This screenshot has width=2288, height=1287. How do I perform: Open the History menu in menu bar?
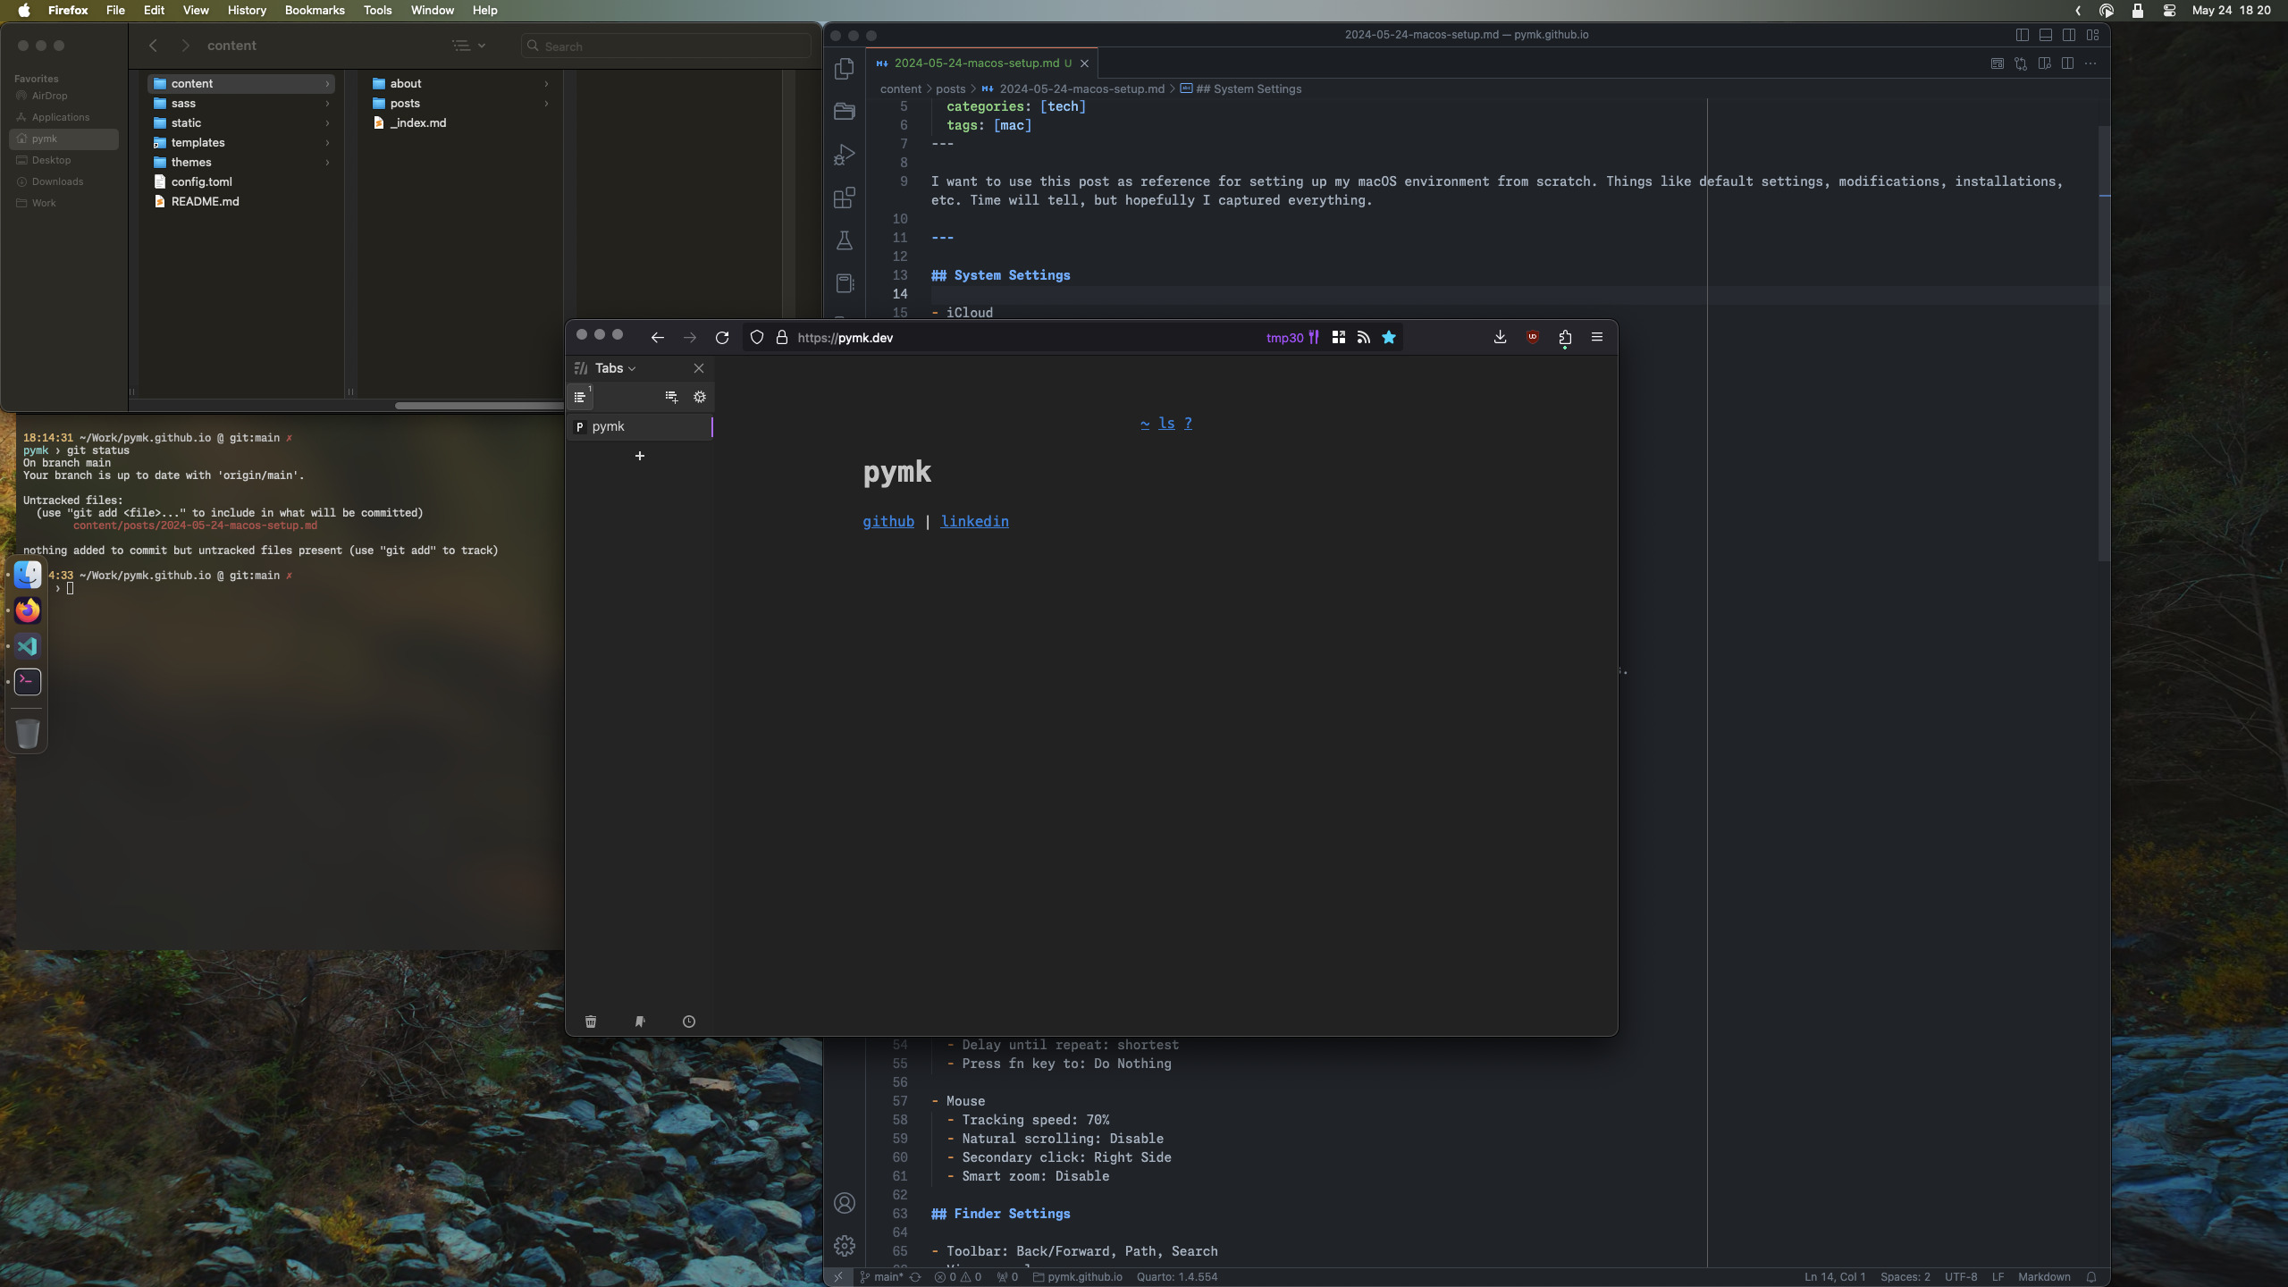click(x=247, y=10)
